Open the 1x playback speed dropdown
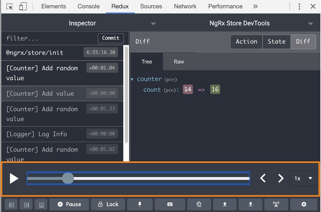The width and height of the screenshot is (321, 212). 304,178
